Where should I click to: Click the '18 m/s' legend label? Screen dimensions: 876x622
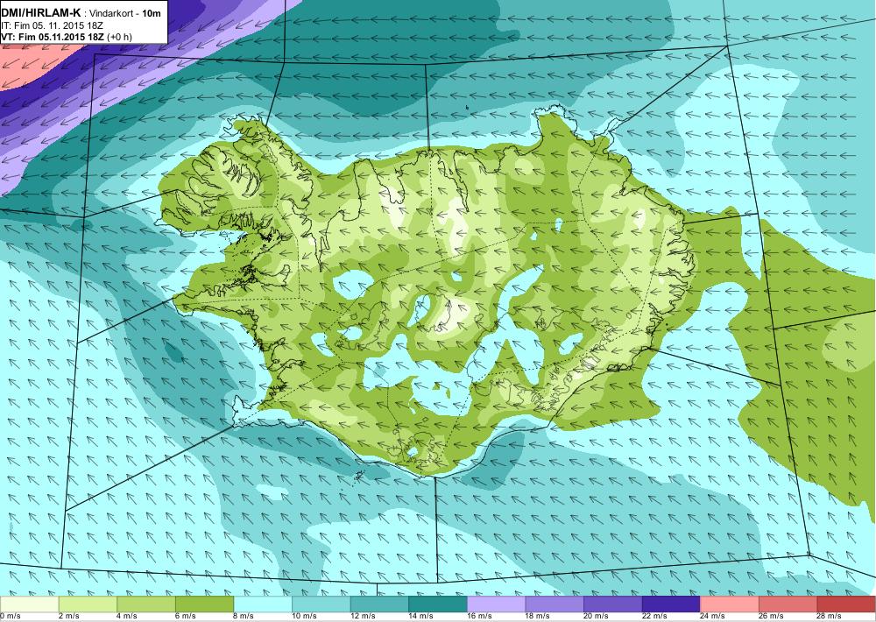538,617
